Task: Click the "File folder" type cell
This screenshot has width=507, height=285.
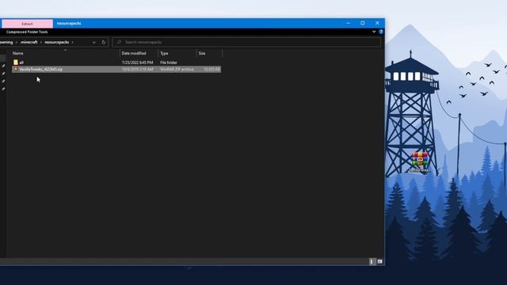Action: pyautogui.click(x=169, y=63)
